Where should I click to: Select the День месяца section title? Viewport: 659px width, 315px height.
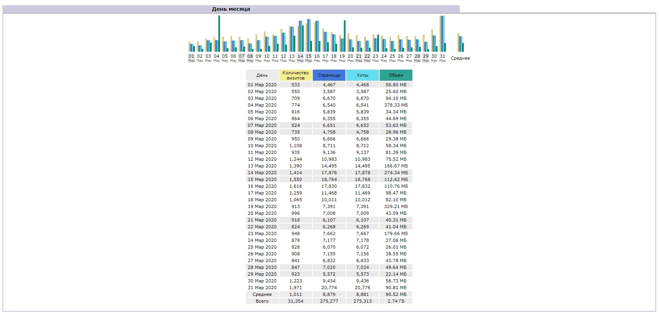(231, 9)
